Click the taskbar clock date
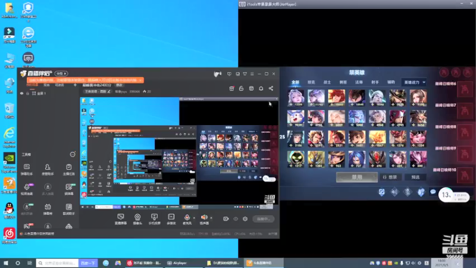This screenshot has height=268, width=476. point(441,263)
